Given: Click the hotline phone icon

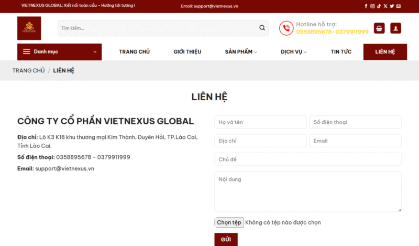Looking at the screenshot, I should [286, 28].
